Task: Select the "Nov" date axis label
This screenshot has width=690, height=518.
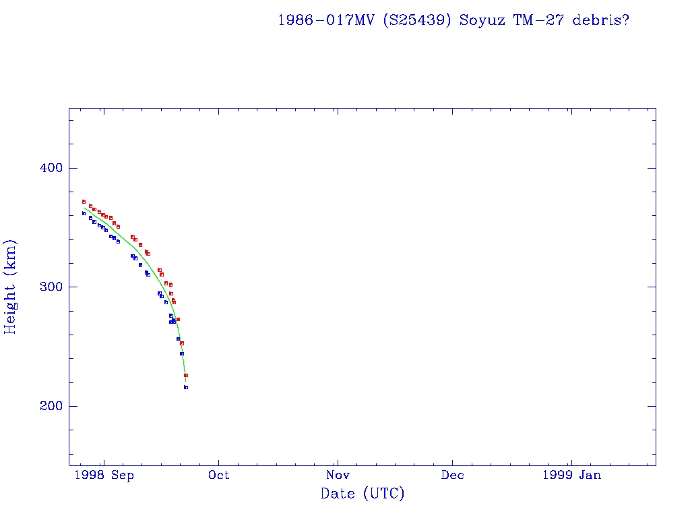Action: (x=337, y=476)
